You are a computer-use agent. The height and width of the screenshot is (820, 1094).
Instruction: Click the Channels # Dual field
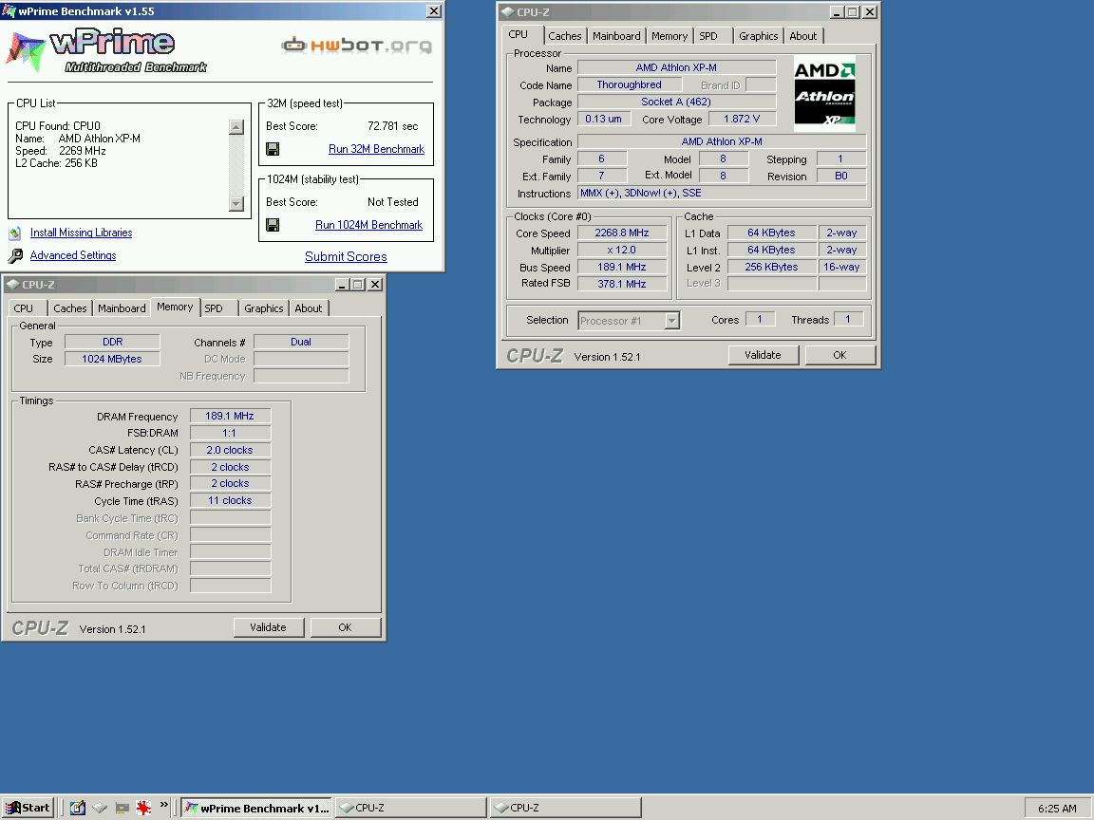pyautogui.click(x=301, y=343)
